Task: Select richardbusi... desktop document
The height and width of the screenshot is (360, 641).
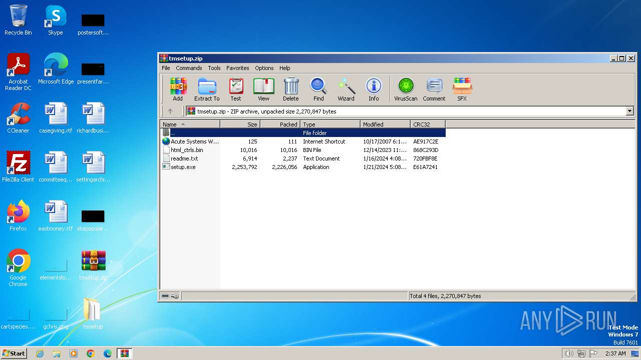Action: click(93, 118)
